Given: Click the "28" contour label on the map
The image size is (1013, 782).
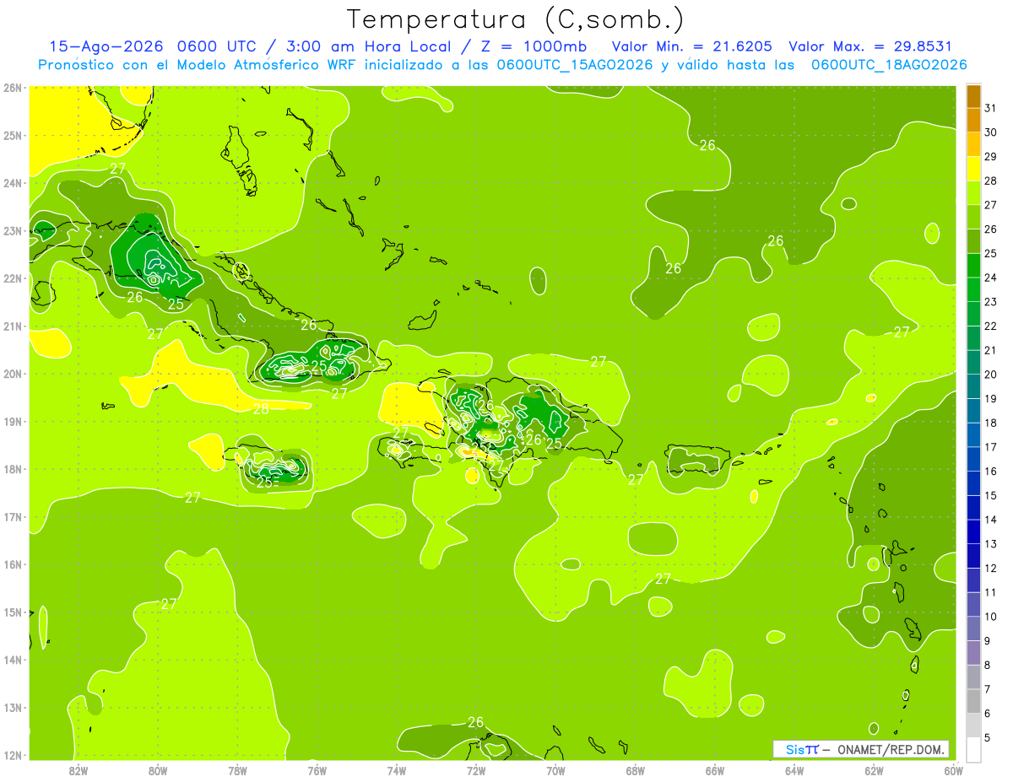Looking at the screenshot, I should tap(261, 409).
